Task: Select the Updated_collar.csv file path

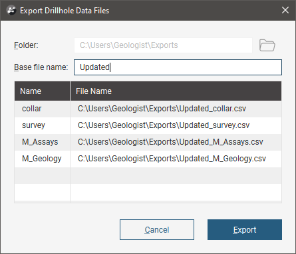Action: [162, 109]
